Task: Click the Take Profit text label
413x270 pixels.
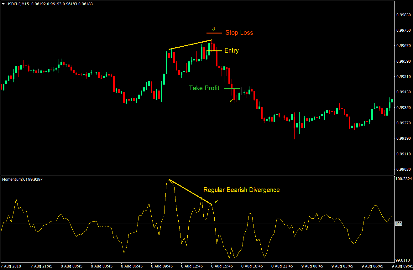Action: 204,88
